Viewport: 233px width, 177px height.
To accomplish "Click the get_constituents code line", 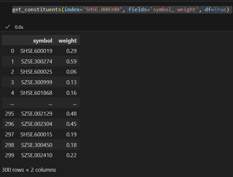I will (121, 10).
